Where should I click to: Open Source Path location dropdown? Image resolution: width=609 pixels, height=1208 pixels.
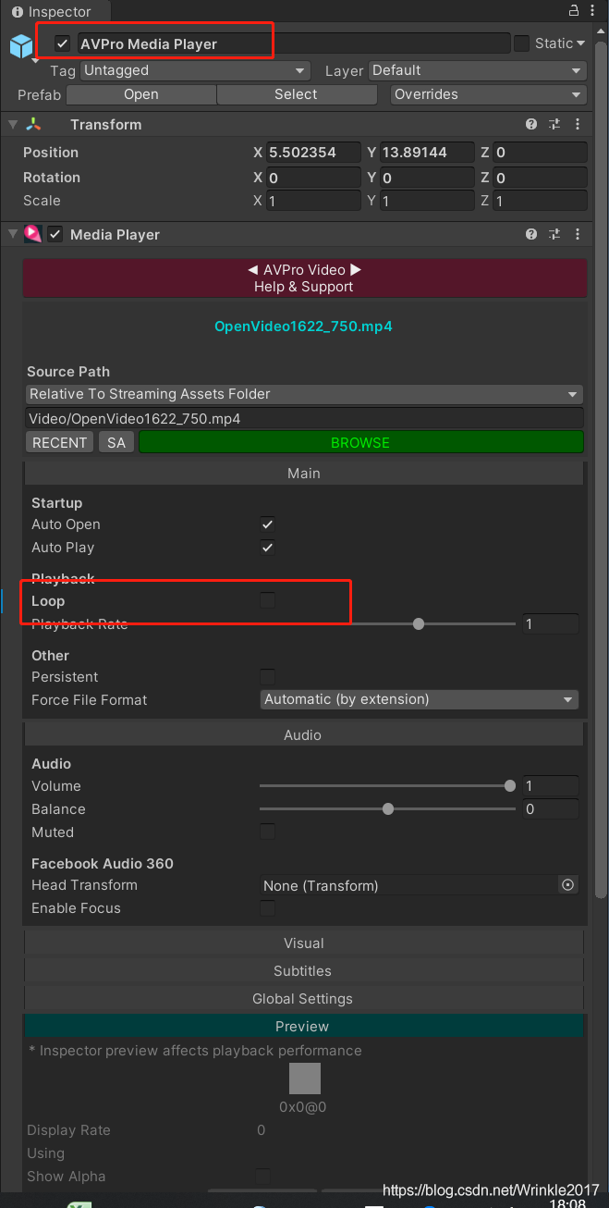(x=304, y=394)
